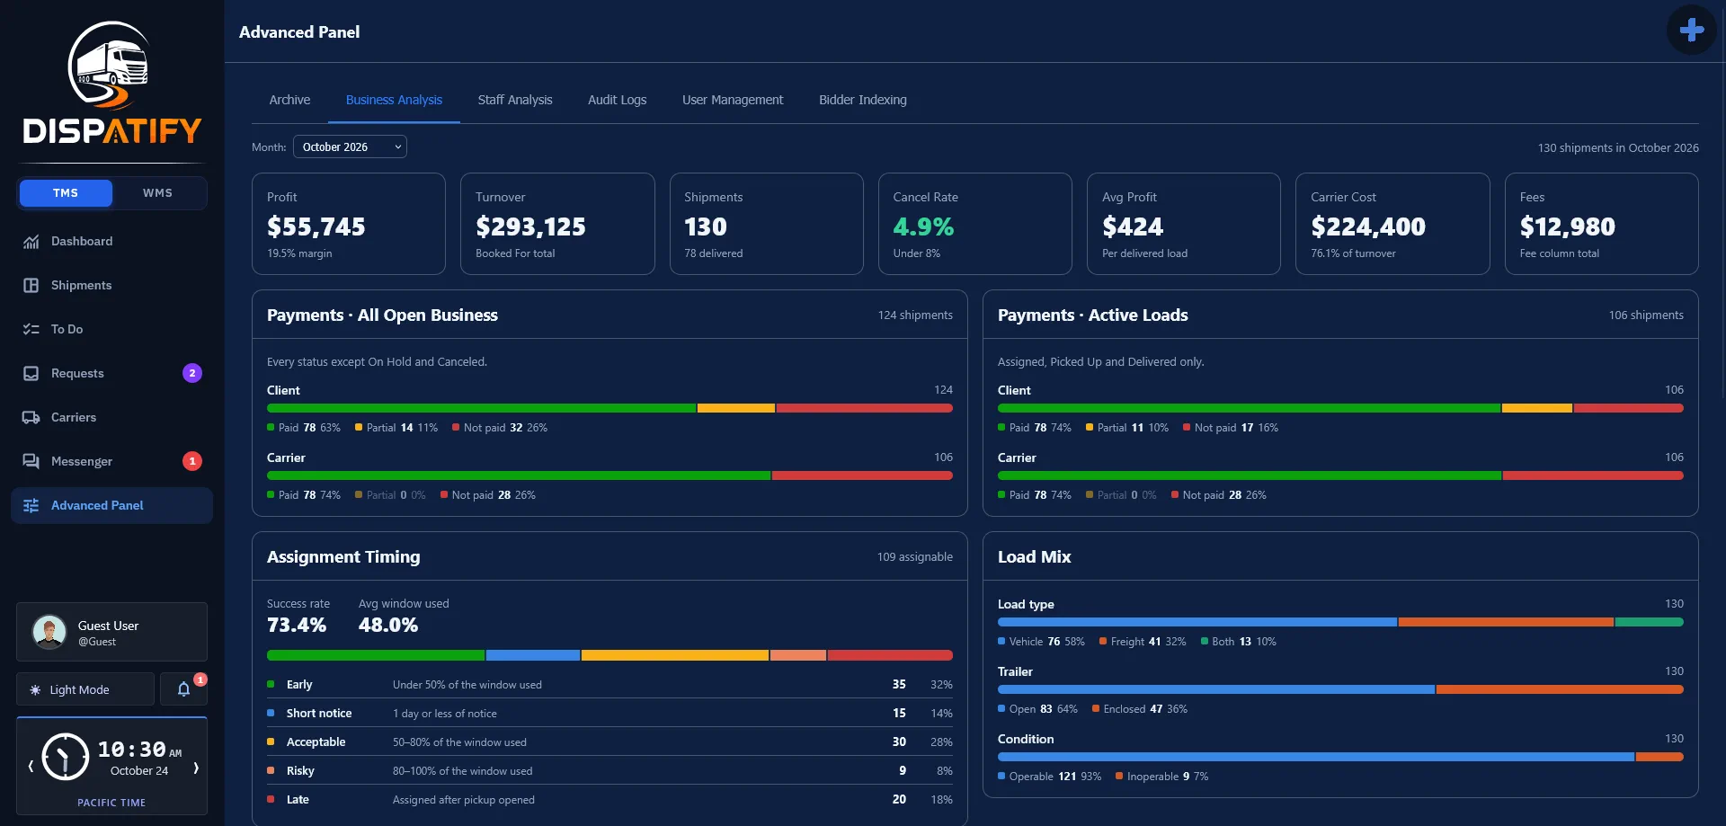Click the Requests badge showing 2
The height and width of the screenshot is (826, 1726).
[192, 373]
